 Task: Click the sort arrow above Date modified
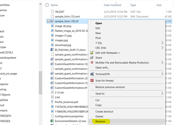(x=116, y=3)
